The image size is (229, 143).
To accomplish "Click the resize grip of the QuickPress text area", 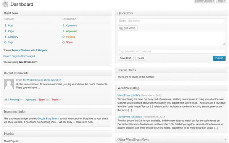I will click(x=224, y=44).
